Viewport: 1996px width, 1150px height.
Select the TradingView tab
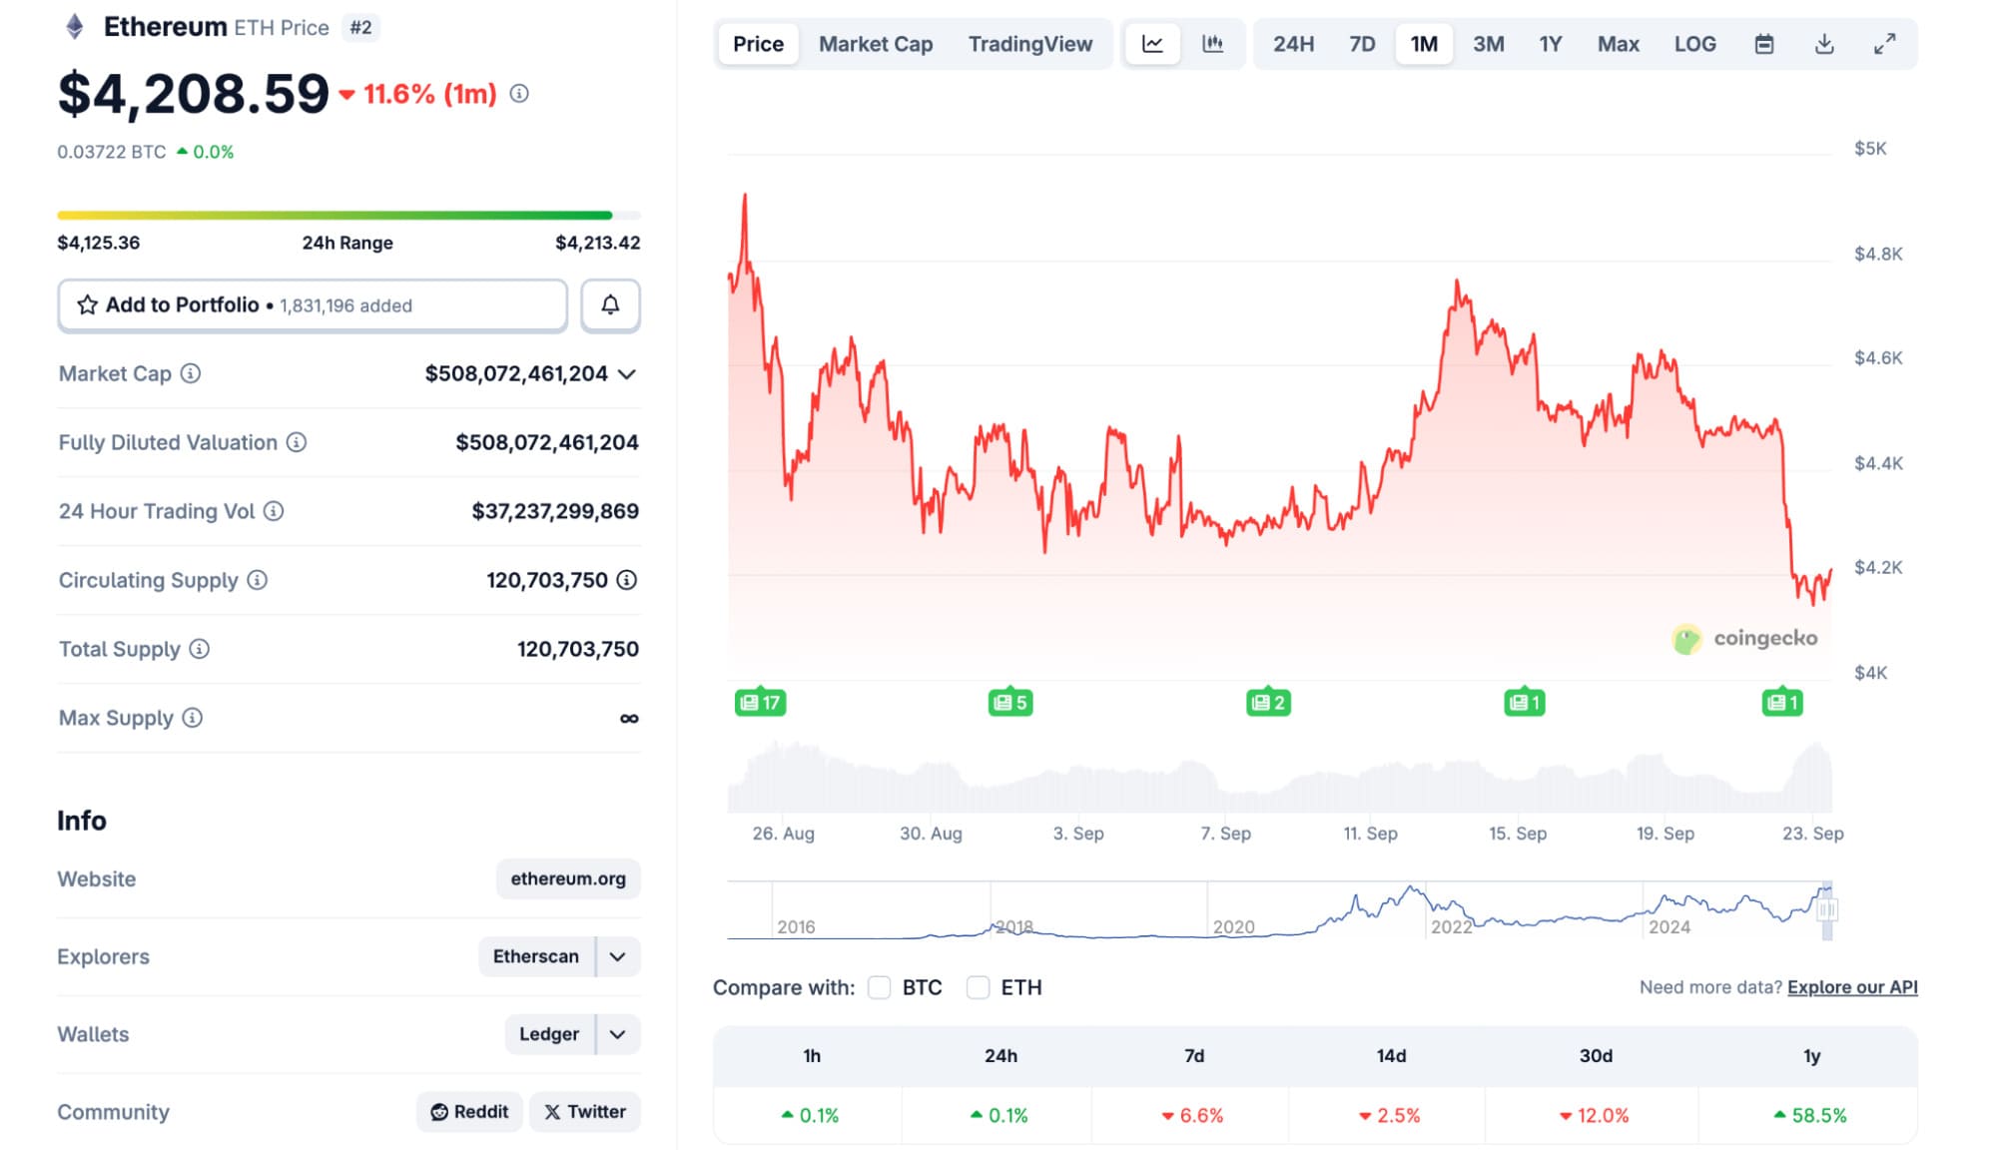pos(1030,44)
